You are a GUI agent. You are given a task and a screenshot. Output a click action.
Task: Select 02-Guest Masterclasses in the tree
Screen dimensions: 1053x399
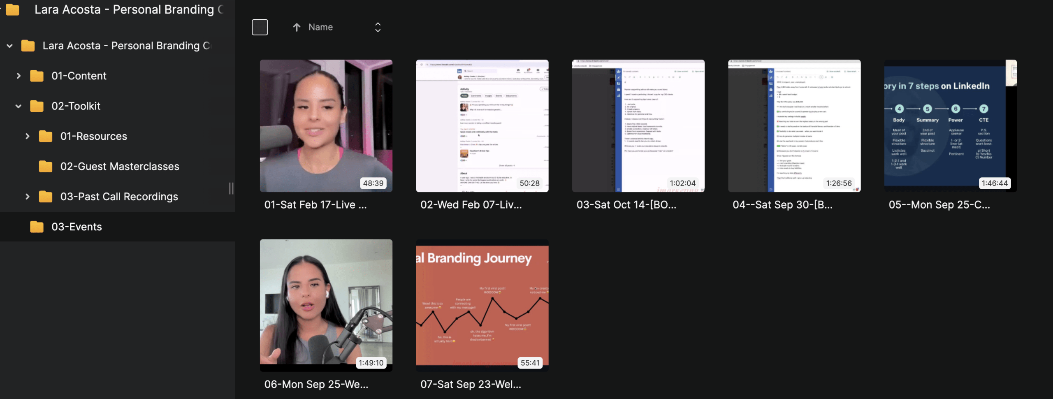pyautogui.click(x=120, y=167)
